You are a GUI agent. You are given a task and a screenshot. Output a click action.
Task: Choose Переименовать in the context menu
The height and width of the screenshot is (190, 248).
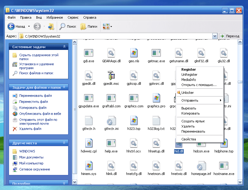click(200, 131)
